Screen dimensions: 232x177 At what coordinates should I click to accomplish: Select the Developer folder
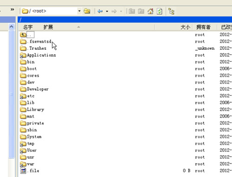[x=34, y=89]
